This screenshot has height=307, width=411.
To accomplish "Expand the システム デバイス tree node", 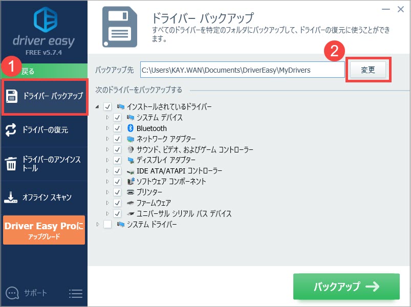I will click(107, 117).
